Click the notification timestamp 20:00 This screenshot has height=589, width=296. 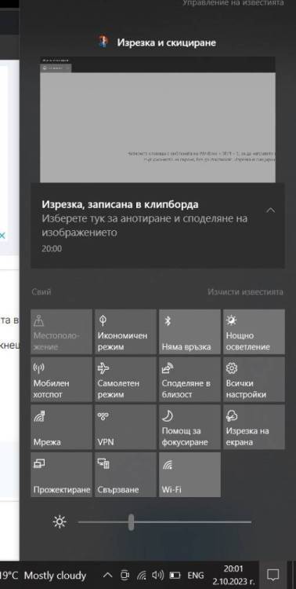point(52,249)
